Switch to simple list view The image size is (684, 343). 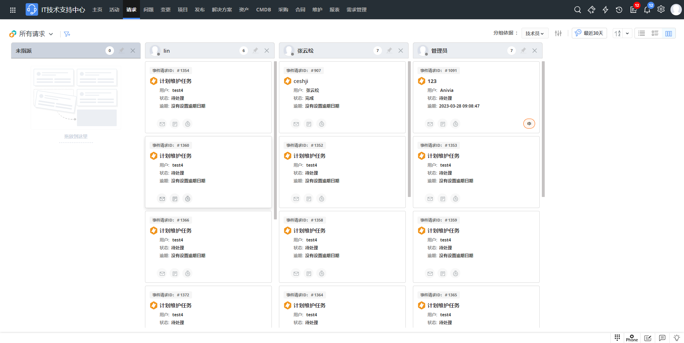point(642,33)
